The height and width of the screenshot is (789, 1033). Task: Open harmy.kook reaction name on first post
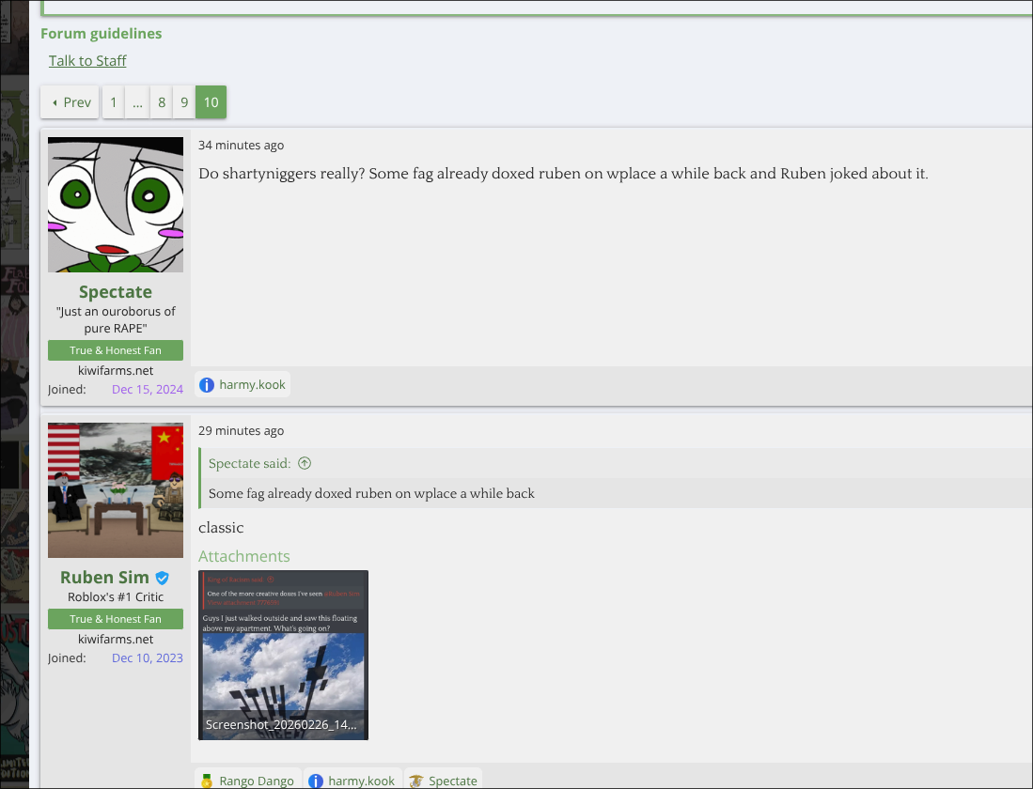point(252,384)
